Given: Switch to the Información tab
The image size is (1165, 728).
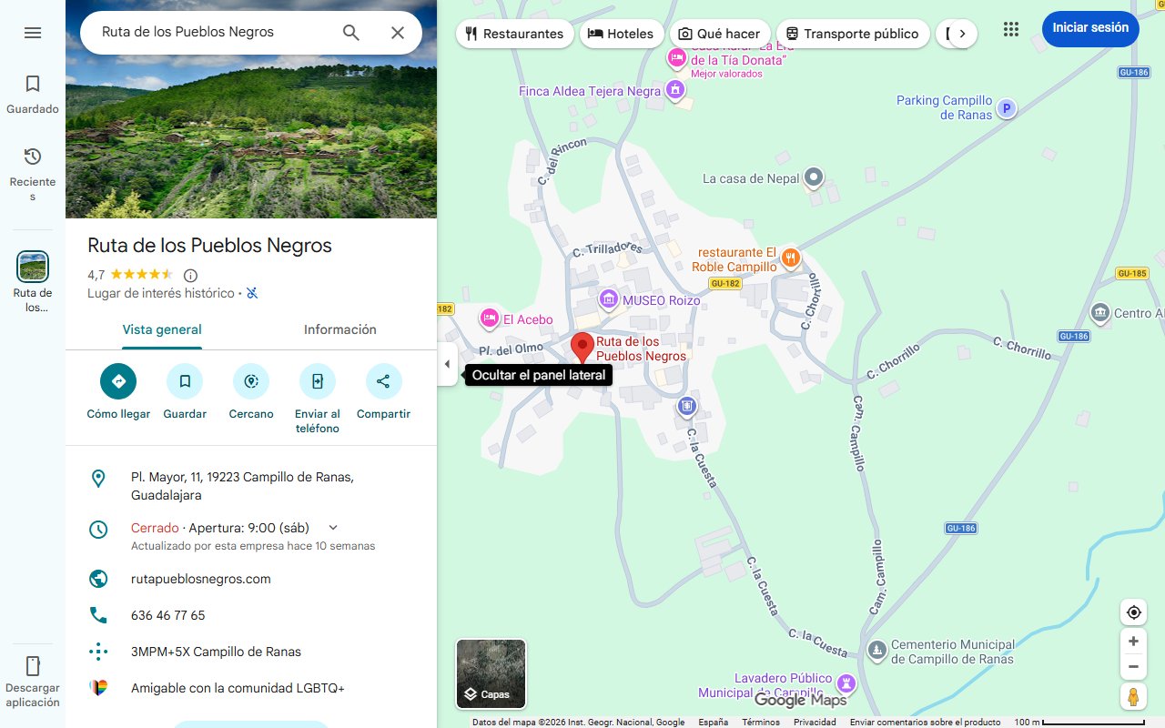Looking at the screenshot, I should pos(339,329).
